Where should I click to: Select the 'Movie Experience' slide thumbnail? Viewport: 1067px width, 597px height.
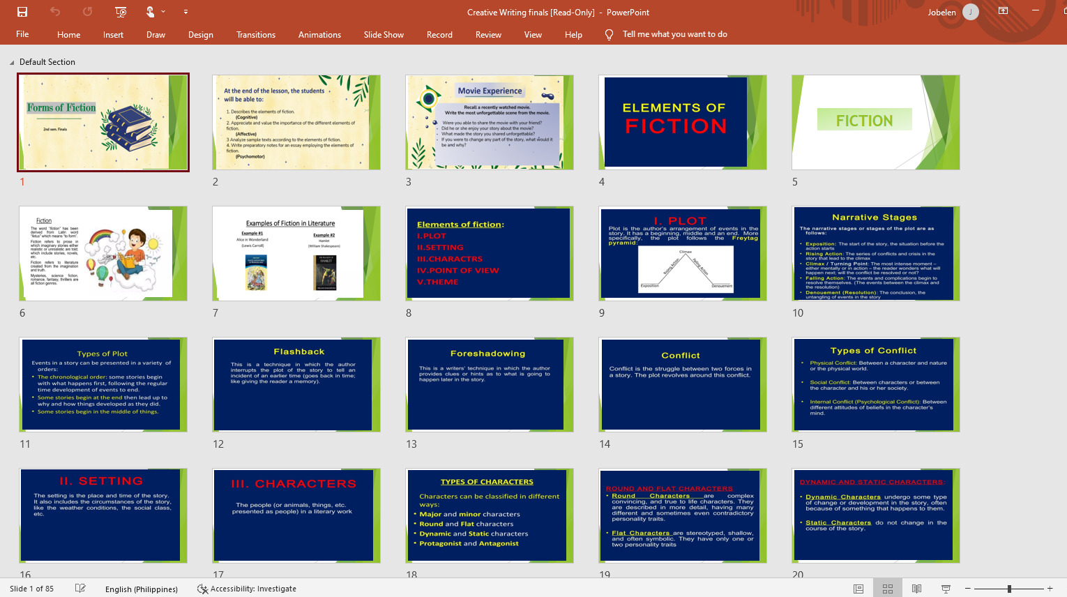pos(490,122)
